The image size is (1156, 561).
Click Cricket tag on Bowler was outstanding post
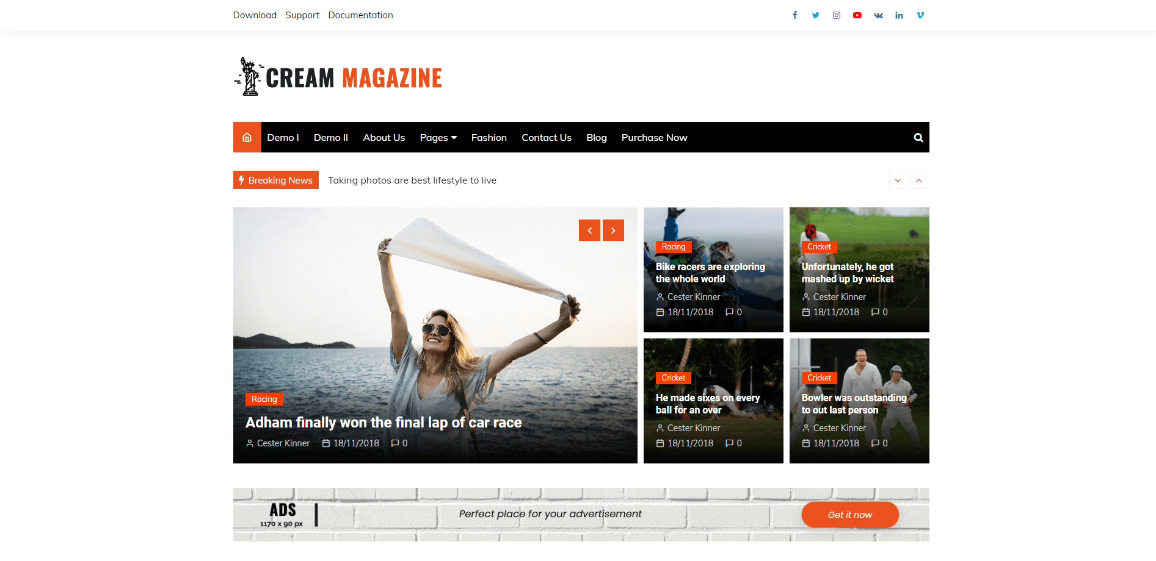point(820,378)
